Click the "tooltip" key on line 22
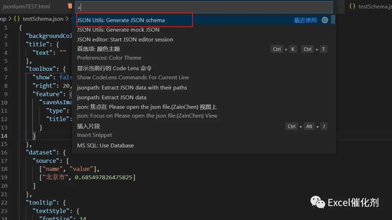 tap(41, 203)
